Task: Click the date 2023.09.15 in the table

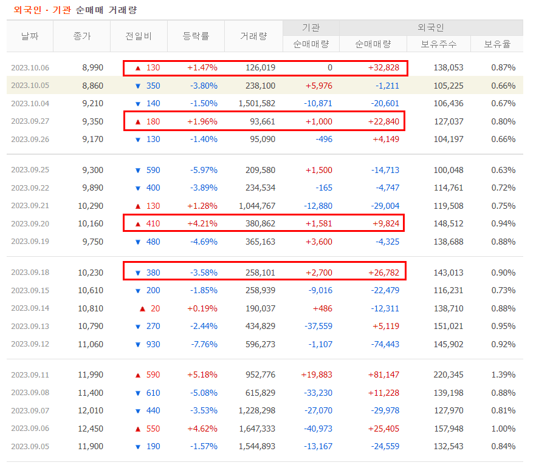Action: [x=29, y=291]
